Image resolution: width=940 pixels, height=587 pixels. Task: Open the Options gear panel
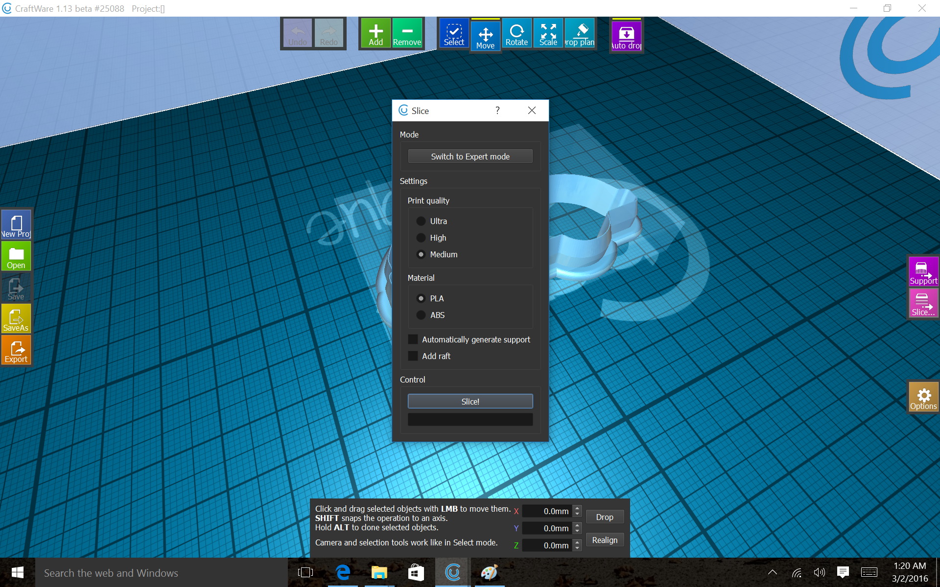923,397
